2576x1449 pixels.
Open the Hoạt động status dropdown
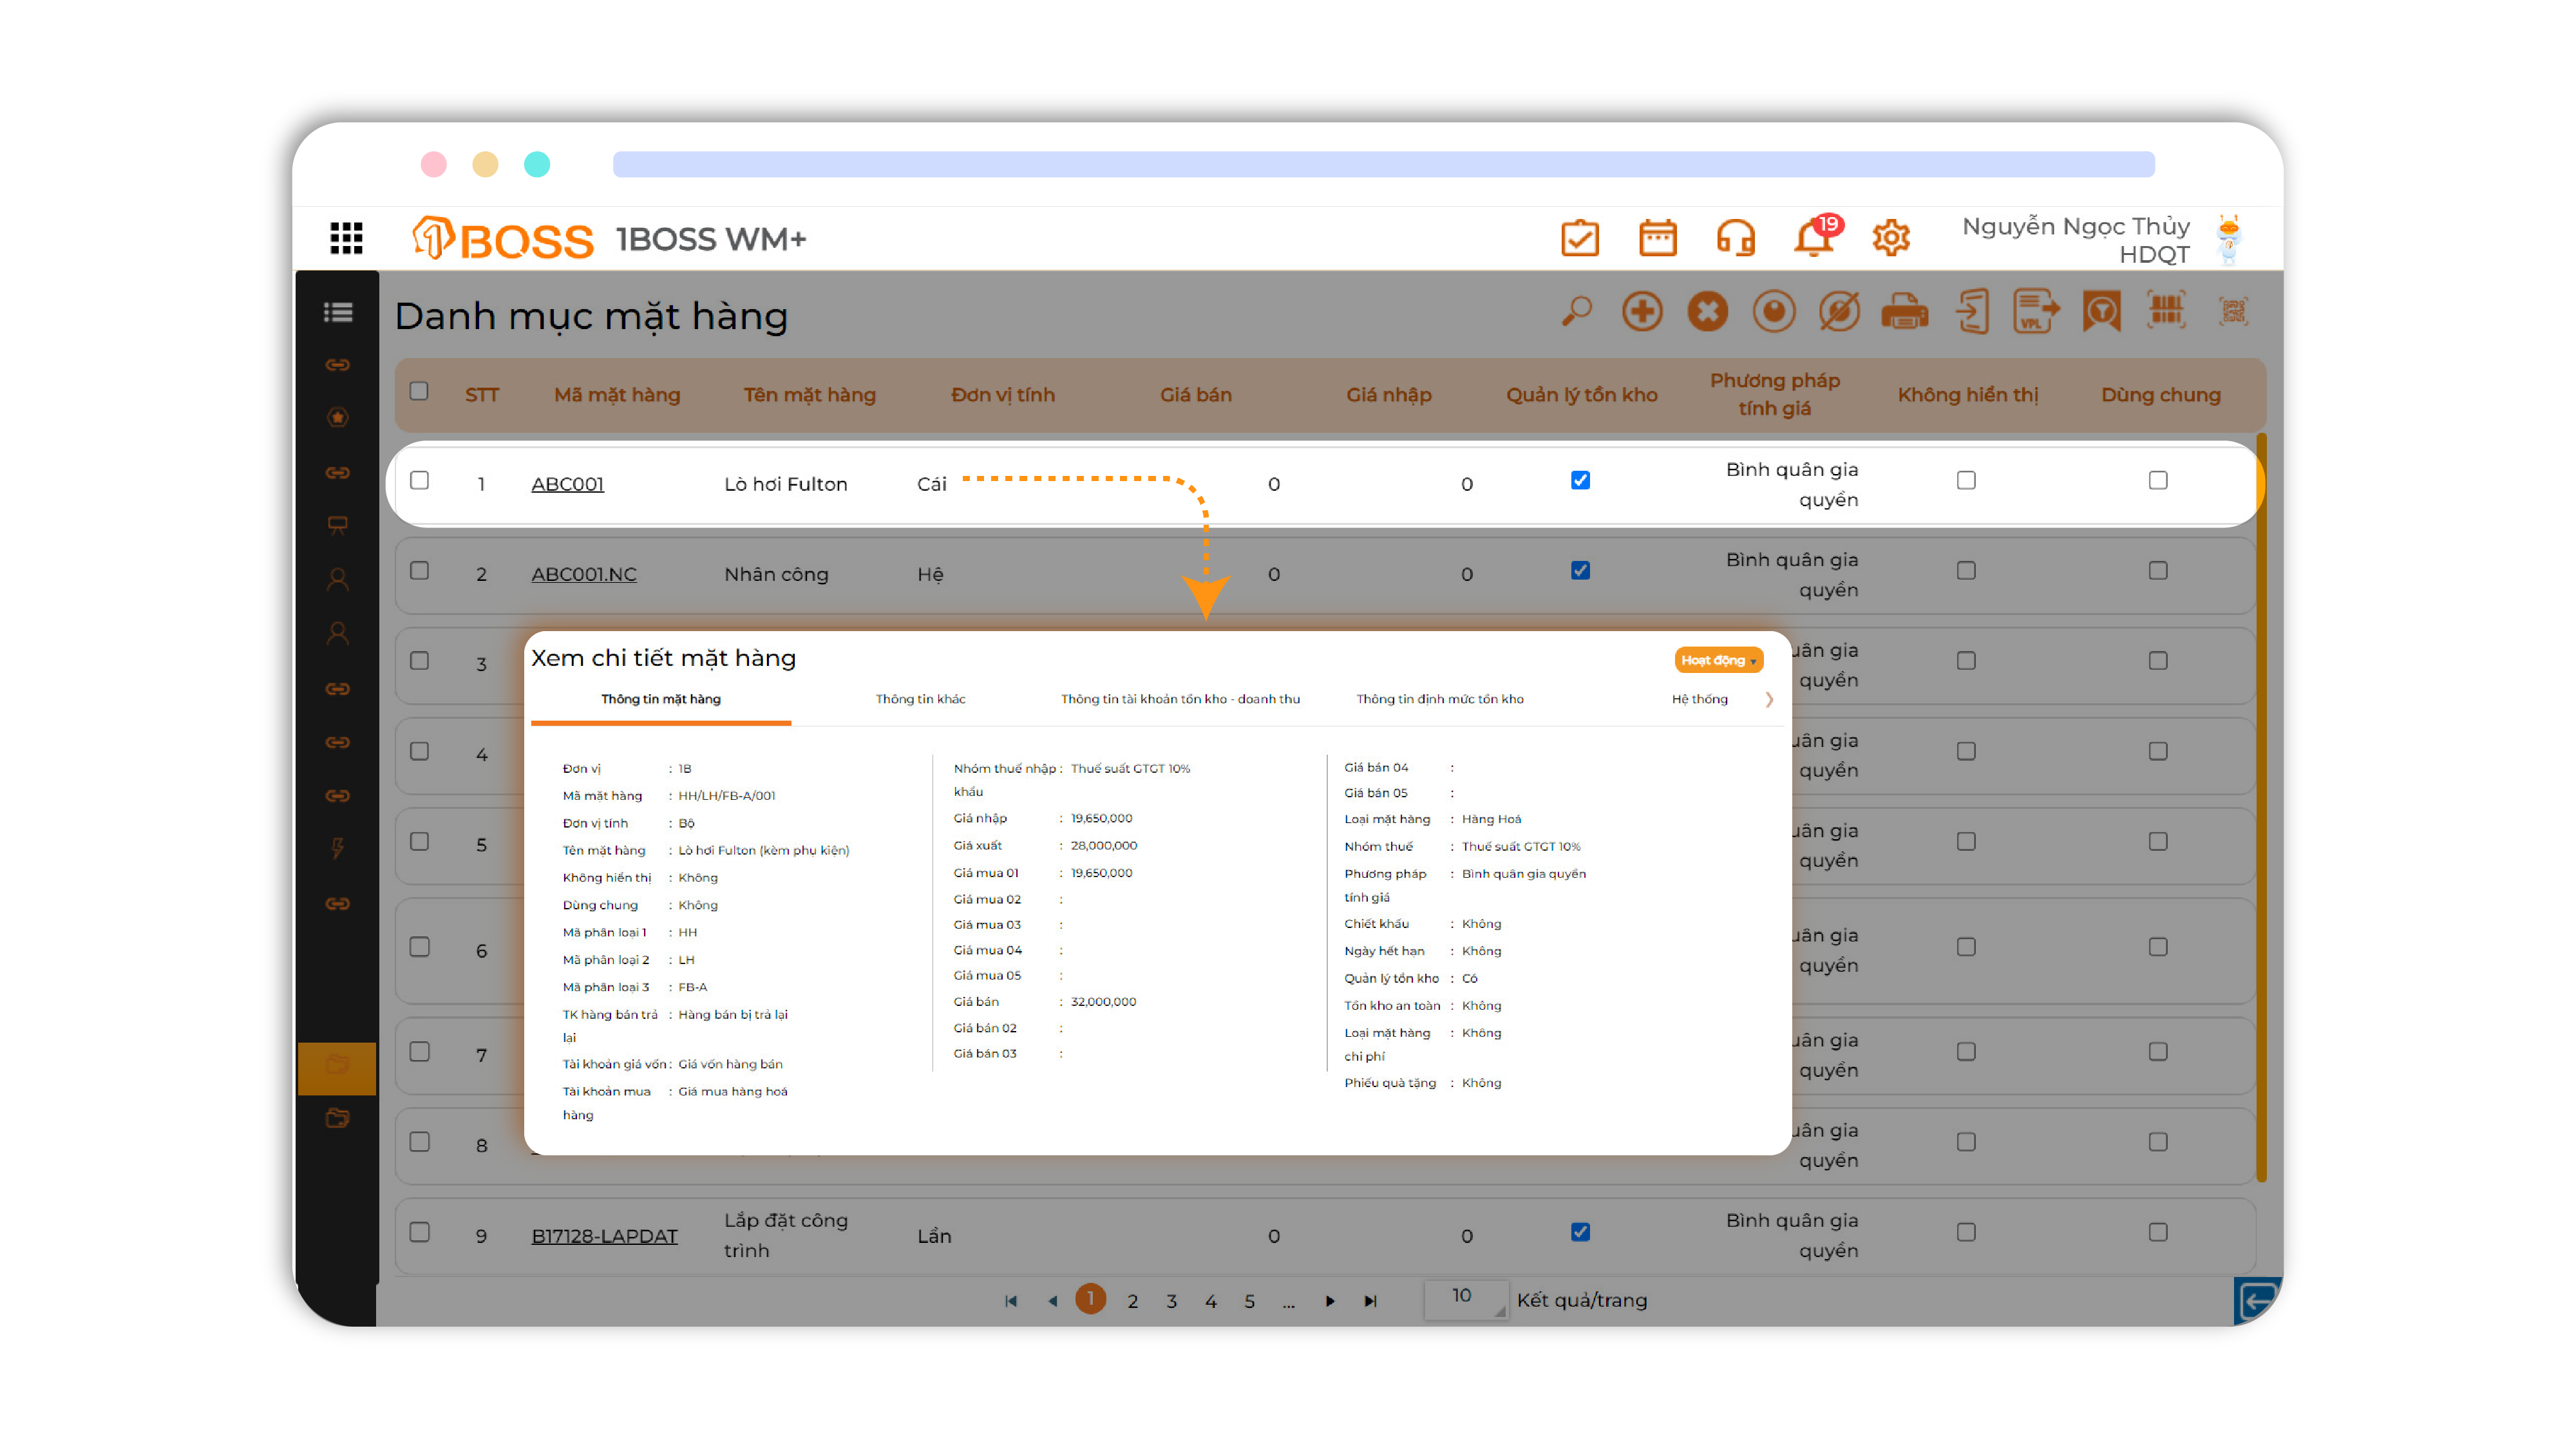1718,660
